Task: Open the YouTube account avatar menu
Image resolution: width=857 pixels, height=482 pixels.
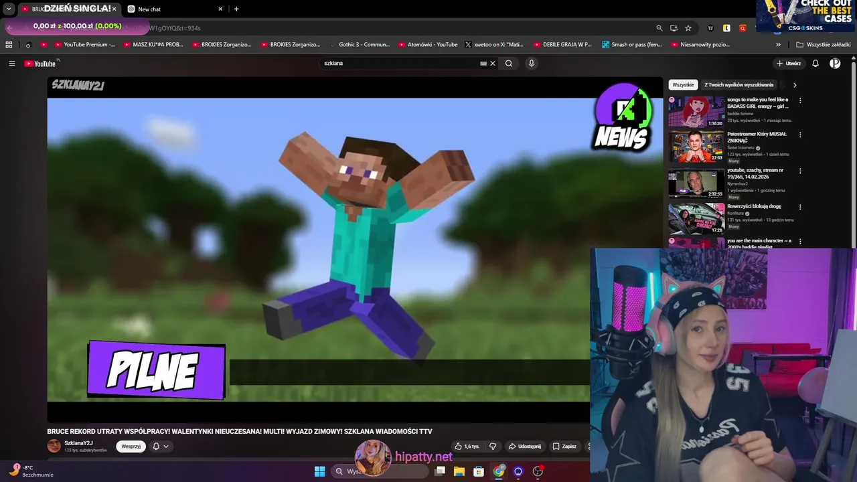Action: 835,64
